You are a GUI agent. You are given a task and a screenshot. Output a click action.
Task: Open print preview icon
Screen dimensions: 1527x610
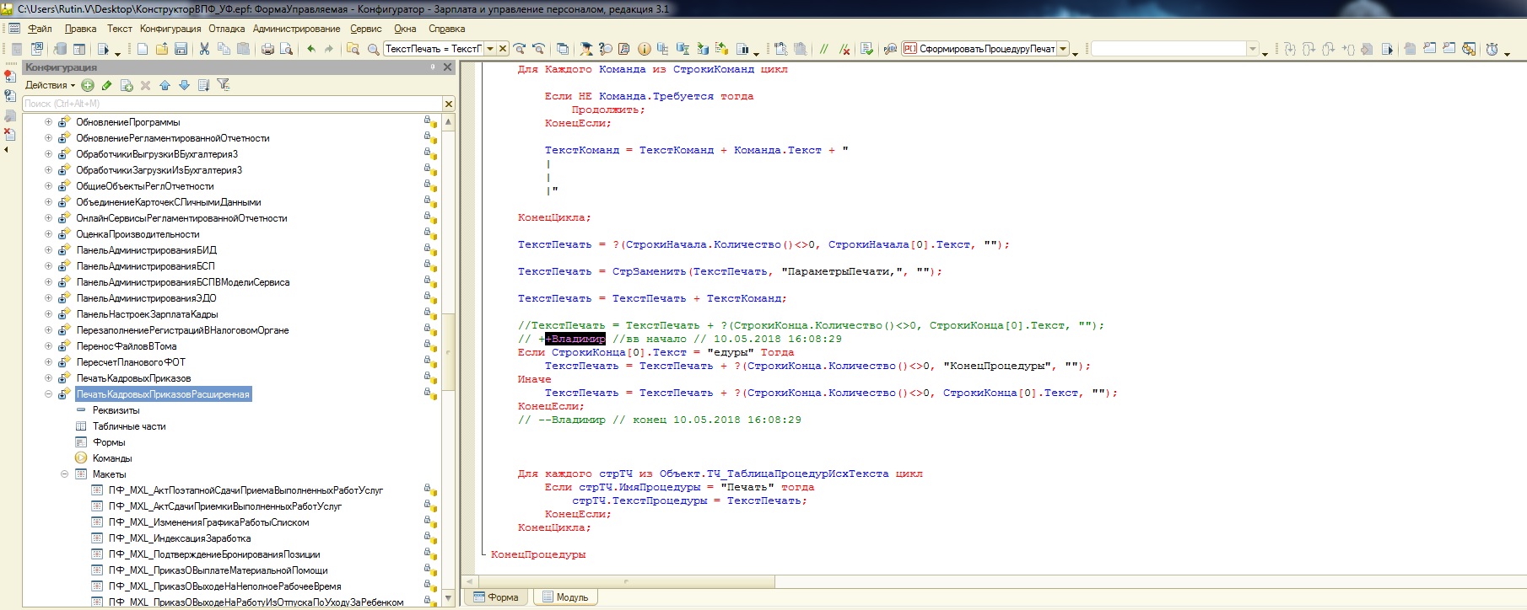[287, 49]
